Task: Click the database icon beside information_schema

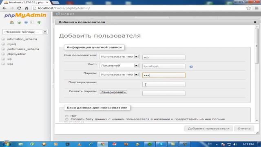Action: (x=3, y=39)
